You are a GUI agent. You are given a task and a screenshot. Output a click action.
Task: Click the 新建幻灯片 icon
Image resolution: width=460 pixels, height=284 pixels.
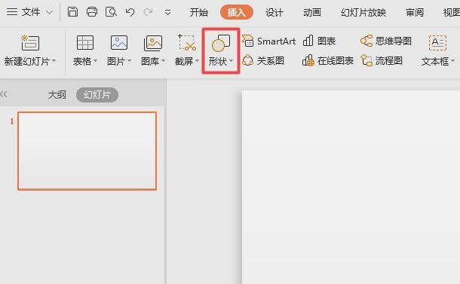(x=30, y=43)
